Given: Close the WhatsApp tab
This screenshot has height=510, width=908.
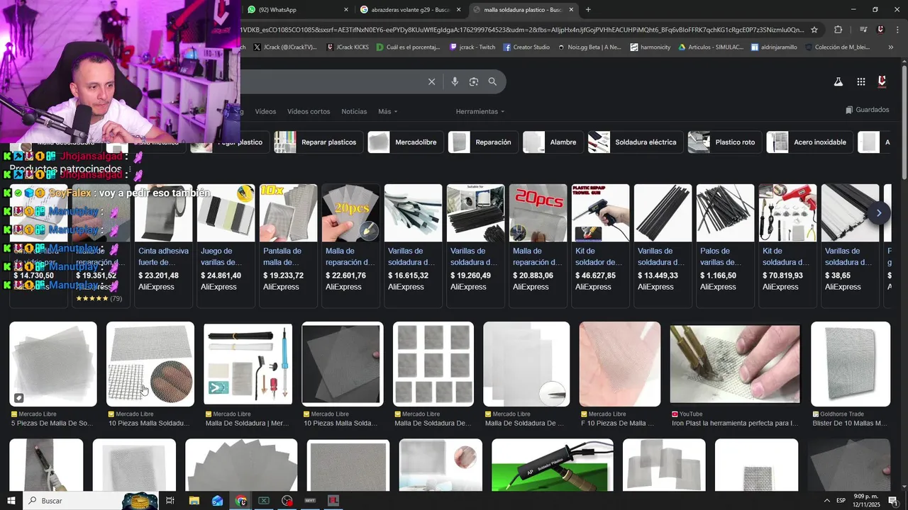Looking at the screenshot, I should pos(346,10).
